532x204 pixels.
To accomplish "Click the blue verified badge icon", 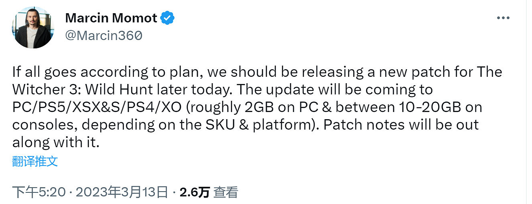I will tap(167, 18).
